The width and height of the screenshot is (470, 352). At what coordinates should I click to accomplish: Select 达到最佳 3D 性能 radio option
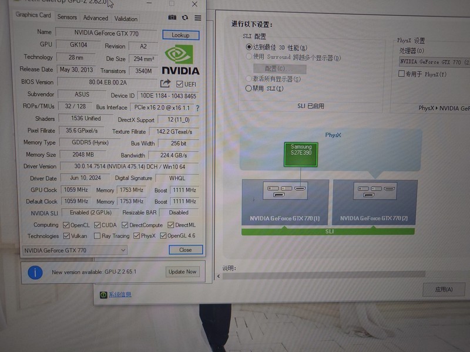click(x=249, y=47)
